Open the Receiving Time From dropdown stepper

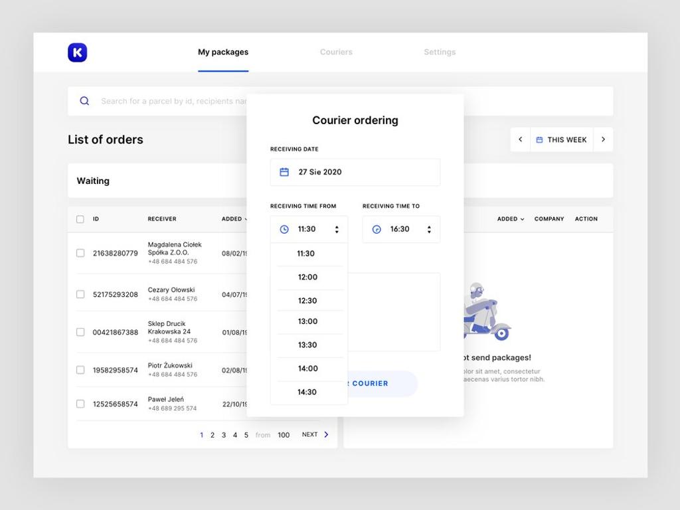tap(337, 229)
